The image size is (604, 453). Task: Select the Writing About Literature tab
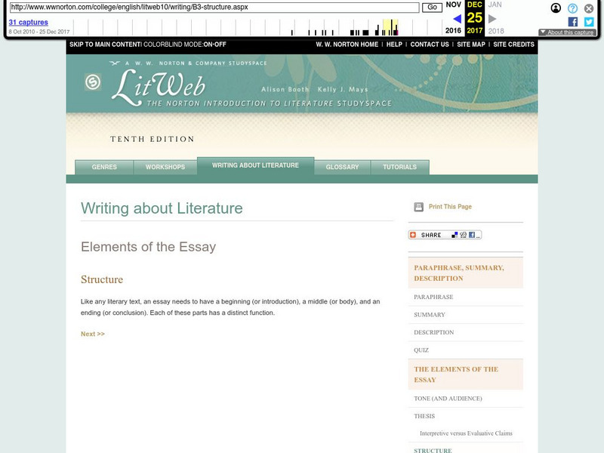pyautogui.click(x=255, y=165)
